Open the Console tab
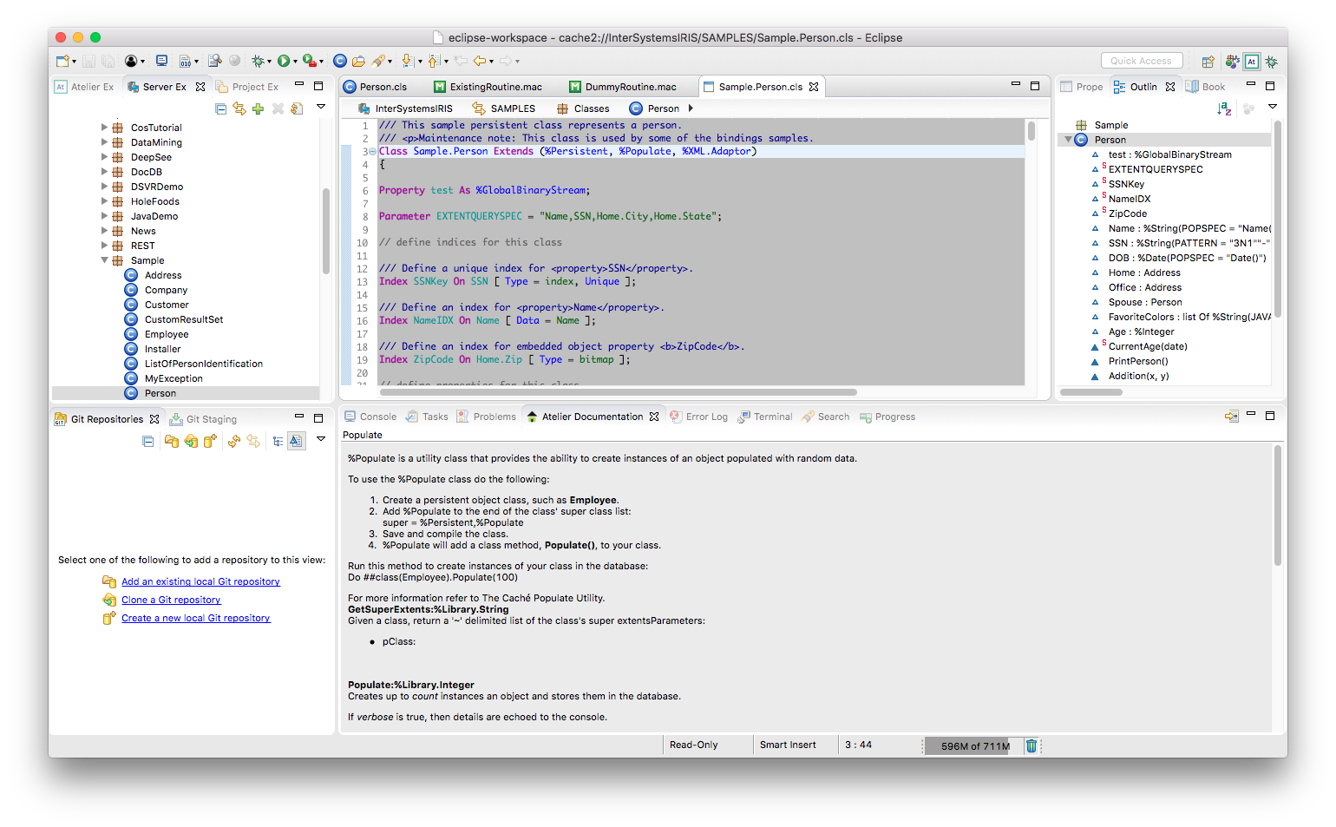This screenshot has width=1336, height=827. [370, 417]
